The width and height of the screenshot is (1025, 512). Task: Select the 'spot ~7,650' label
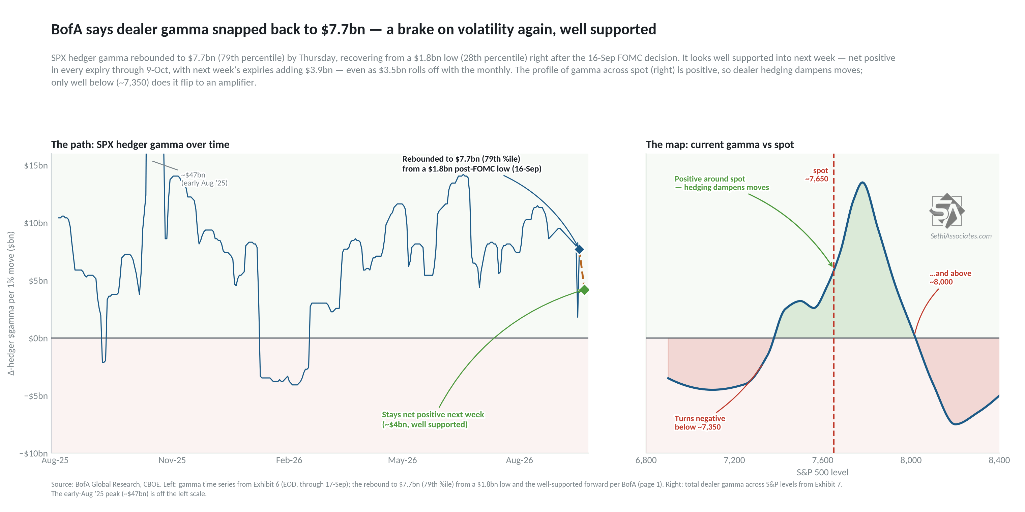click(x=817, y=174)
